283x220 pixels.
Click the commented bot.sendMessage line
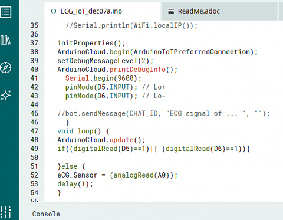(163, 113)
